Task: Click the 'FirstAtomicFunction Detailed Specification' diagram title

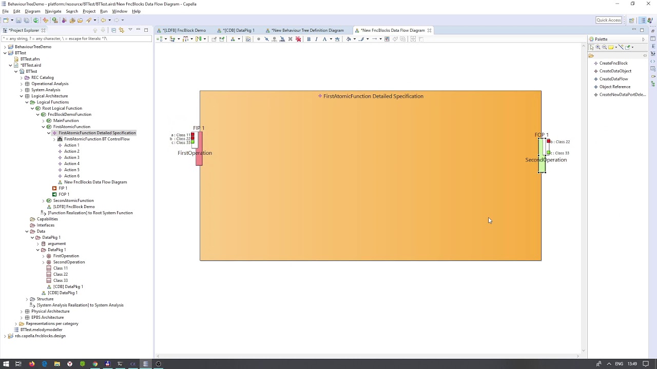Action: coord(373,96)
